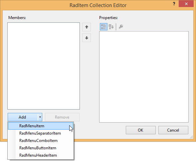The image size is (196, 161).
Task: Choose RadMenuComboItem from the Add menu
Action: [x=41, y=141]
